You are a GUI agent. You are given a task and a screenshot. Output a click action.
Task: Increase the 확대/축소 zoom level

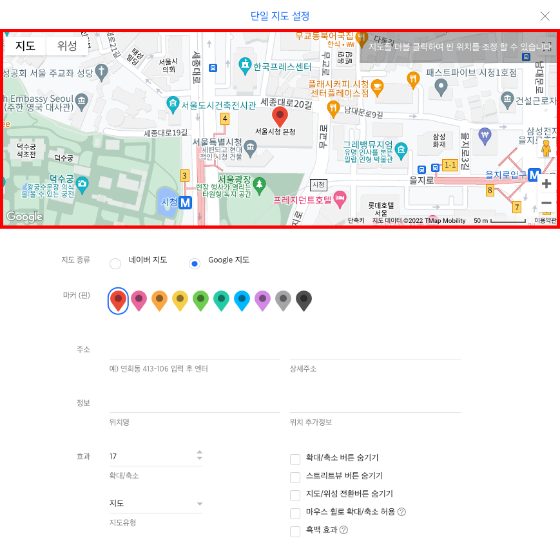click(x=200, y=452)
